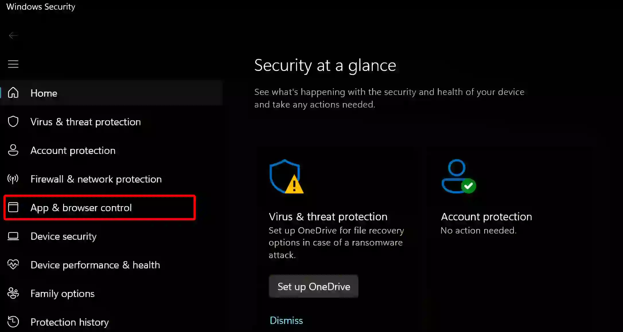Image resolution: width=623 pixels, height=332 pixels.
Task: Click Set up OneDrive button
Action: pos(314,287)
